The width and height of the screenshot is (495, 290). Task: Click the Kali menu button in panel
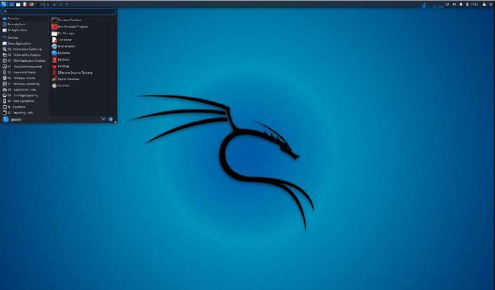[4, 4]
